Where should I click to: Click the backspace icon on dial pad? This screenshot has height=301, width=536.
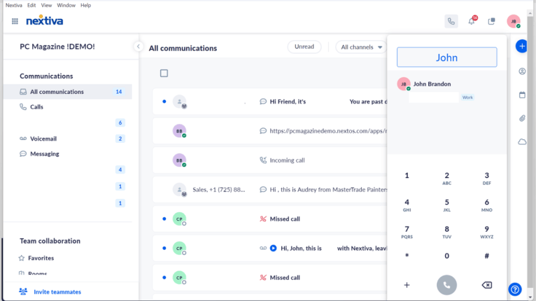(487, 285)
